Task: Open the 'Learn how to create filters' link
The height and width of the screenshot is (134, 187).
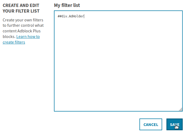Action: 21,39
